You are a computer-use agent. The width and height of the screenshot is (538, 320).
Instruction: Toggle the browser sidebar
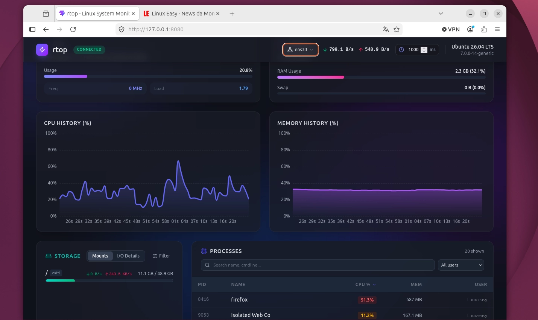(x=32, y=29)
